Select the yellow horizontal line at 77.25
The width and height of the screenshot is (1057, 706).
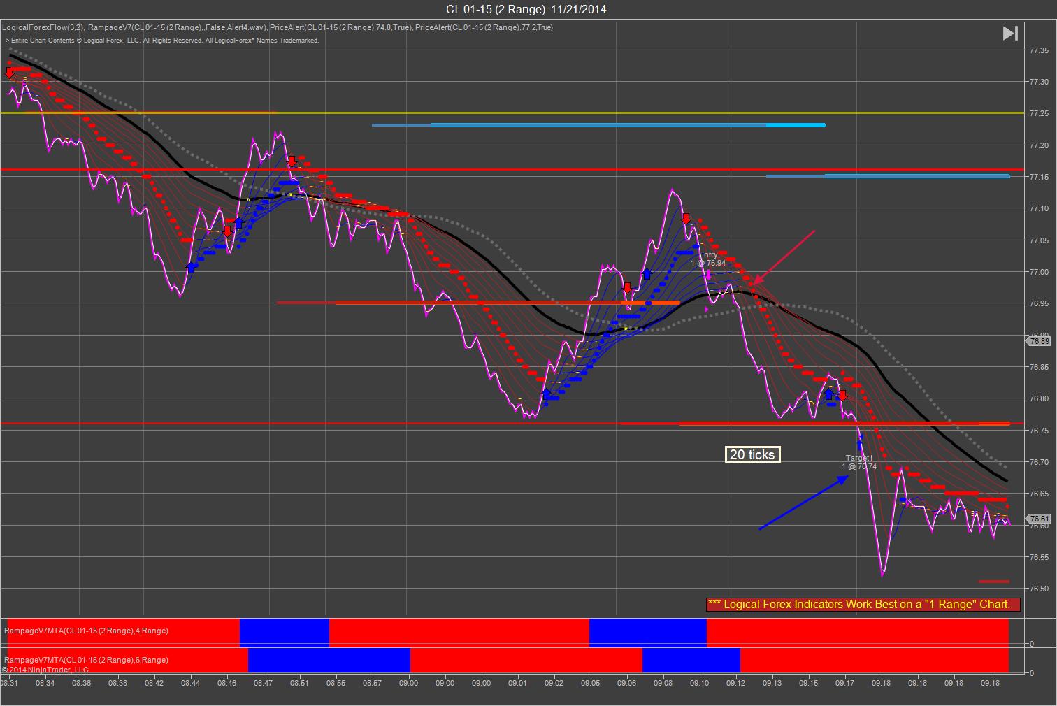click(x=512, y=113)
